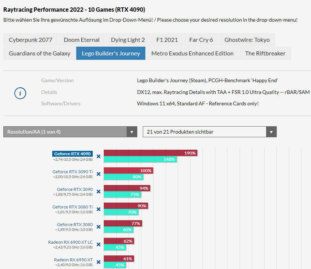This screenshot has width=311, height=269.
Task: Click the Geforce RTX 3080 Ti link
Action: pyautogui.click(x=73, y=207)
